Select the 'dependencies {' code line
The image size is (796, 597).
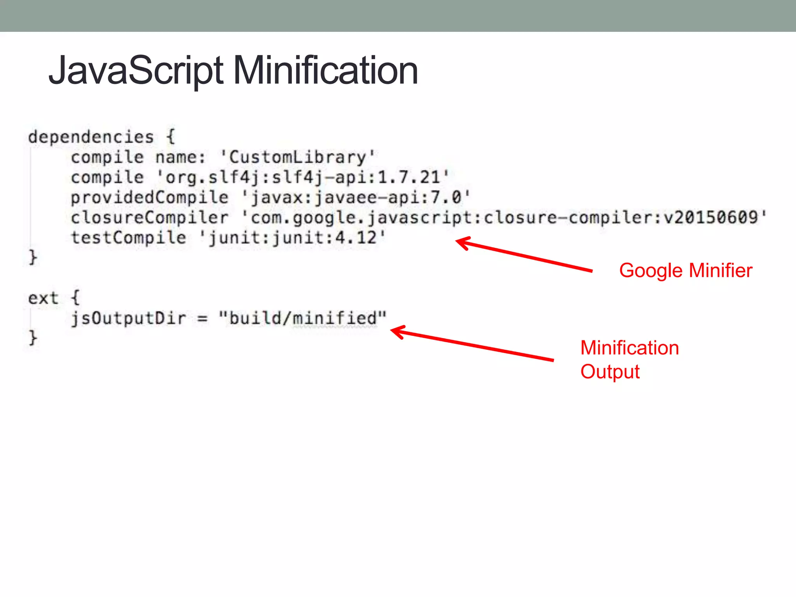[102, 137]
